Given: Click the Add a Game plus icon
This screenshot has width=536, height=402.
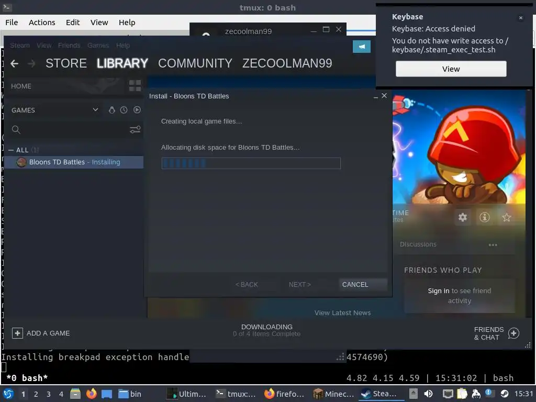Looking at the screenshot, I should point(17,333).
